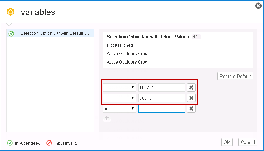Click the 'Input entered' legend check icon
264x151 pixels.
(x=10, y=143)
